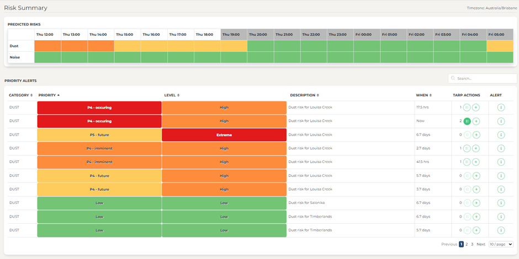View the TARP actions list for the 41.5 hrs alert

(467, 162)
